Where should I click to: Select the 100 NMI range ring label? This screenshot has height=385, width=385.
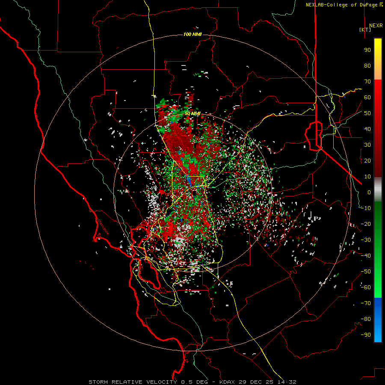pos(192,34)
